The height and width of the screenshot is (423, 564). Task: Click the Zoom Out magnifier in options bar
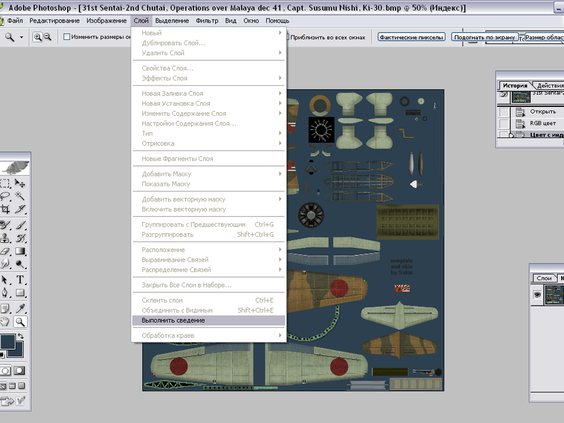[x=47, y=37]
